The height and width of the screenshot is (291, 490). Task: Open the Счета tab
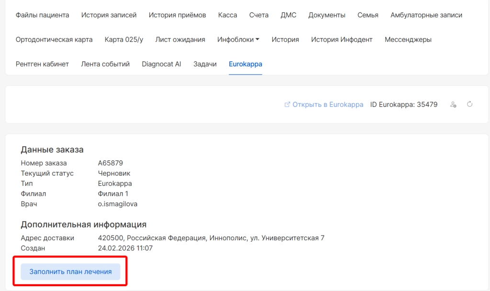coord(258,15)
